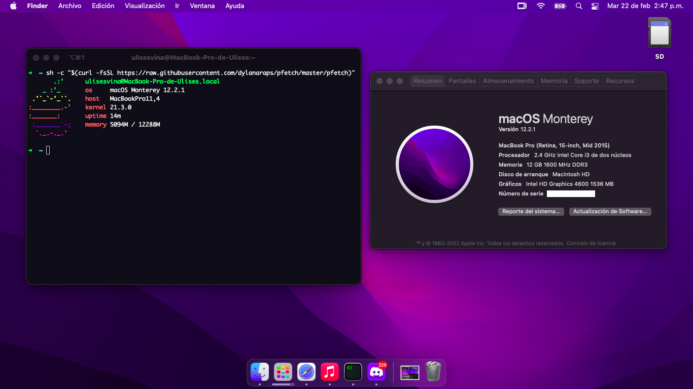The width and height of the screenshot is (693, 389).
Task: Switch to the Recursos tab
Action: point(620,81)
